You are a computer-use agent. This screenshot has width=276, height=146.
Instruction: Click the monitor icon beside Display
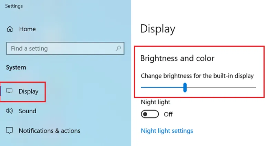tap(9, 91)
